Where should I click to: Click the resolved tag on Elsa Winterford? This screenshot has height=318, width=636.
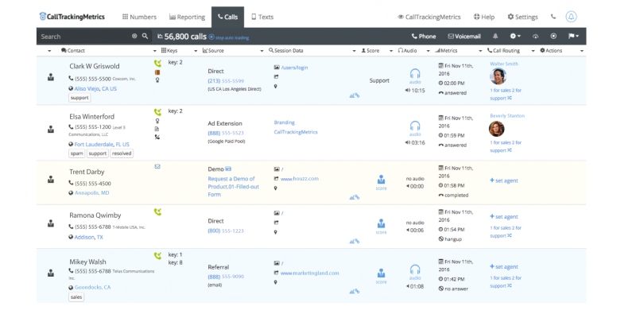click(122, 153)
